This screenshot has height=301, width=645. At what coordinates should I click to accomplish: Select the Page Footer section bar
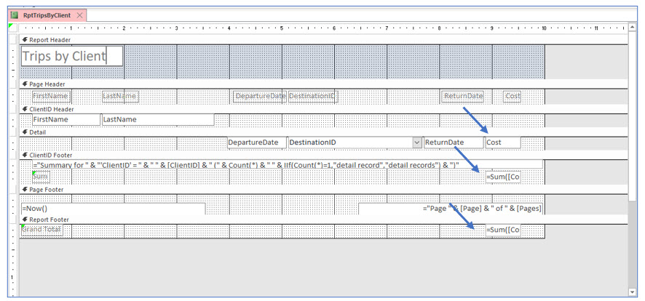pos(323,190)
